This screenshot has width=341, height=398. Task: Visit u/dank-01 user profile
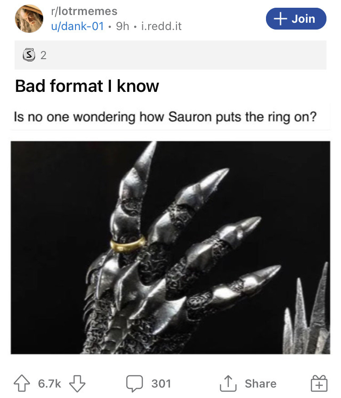tap(77, 26)
